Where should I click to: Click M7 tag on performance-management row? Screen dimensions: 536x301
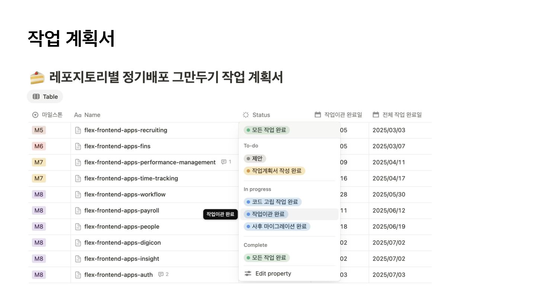pos(39,162)
